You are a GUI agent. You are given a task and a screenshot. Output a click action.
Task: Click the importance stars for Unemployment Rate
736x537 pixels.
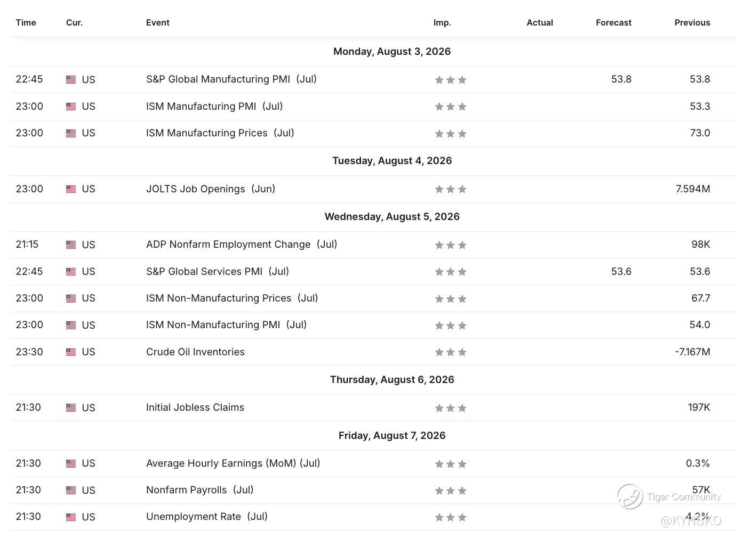(451, 517)
